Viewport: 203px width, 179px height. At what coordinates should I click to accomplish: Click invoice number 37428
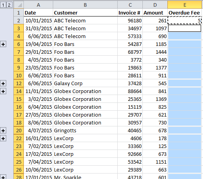(130, 83)
